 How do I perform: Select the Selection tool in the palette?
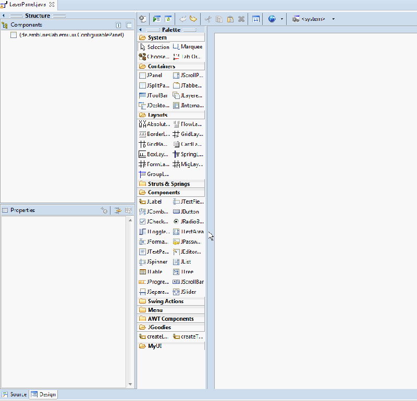[154, 46]
